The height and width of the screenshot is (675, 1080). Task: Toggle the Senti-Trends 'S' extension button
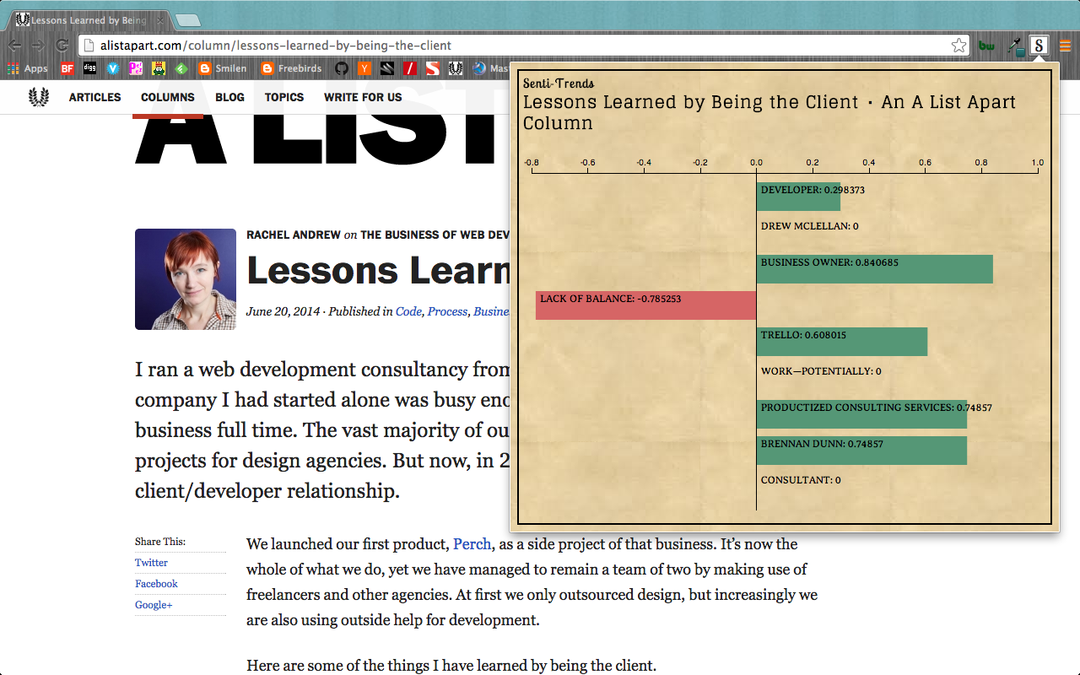1039,46
